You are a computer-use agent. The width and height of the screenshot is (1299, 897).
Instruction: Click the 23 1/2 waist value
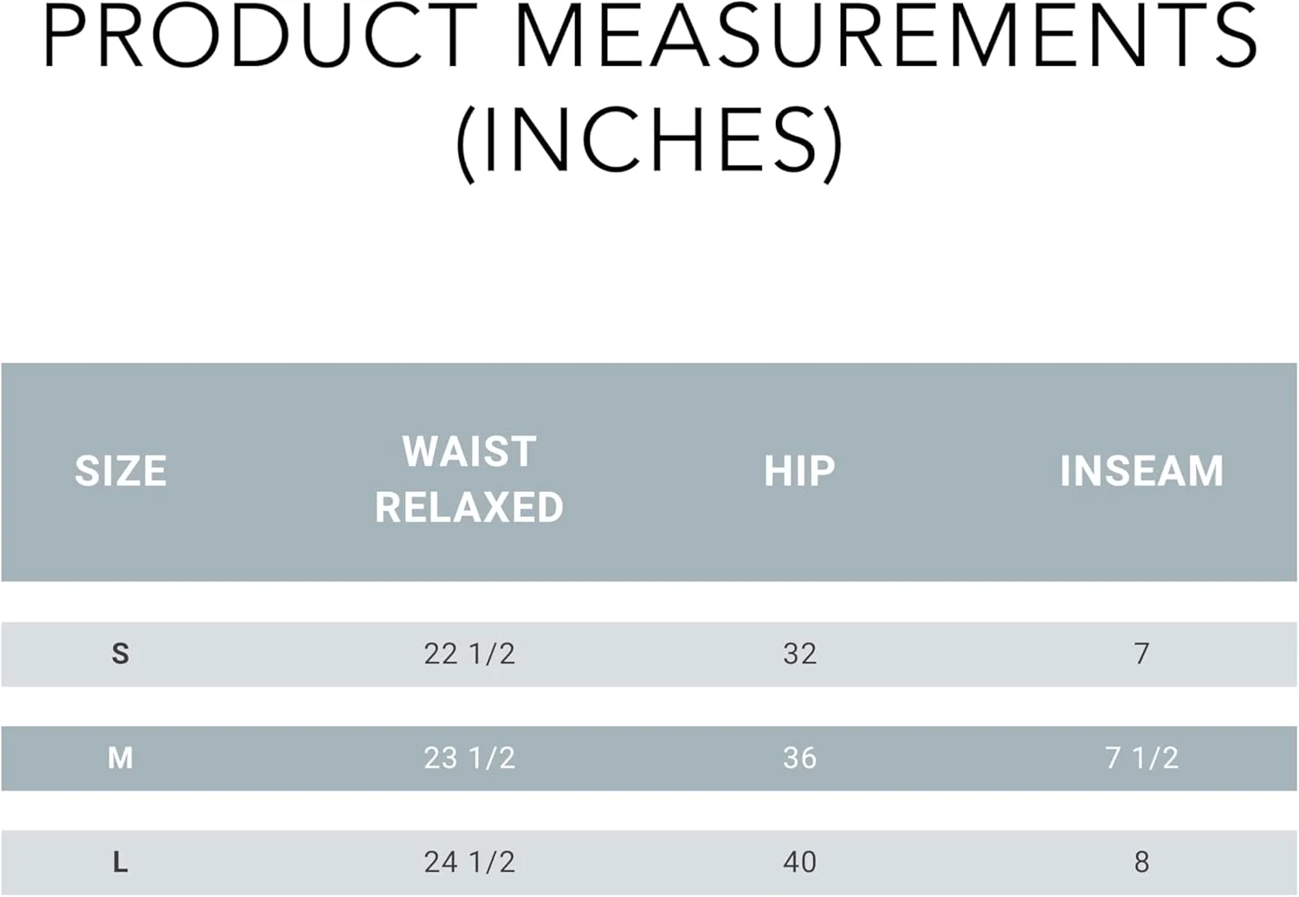469,758
